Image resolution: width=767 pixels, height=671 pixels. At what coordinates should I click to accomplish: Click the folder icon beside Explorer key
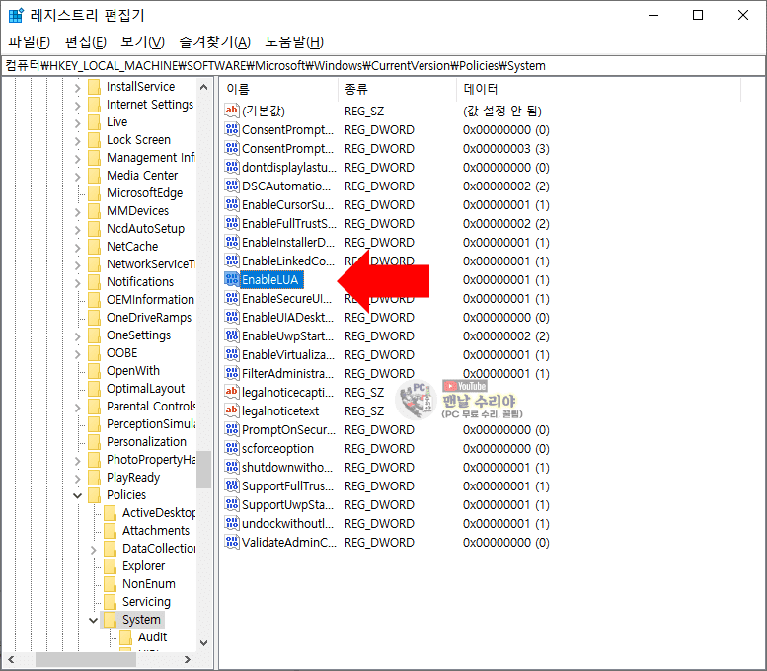[x=111, y=565]
